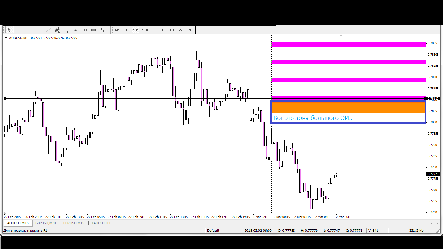The width and height of the screenshot is (443, 249).
Task: Switch chart to M5 timeframe
Action: pyautogui.click(x=126, y=30)
